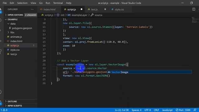Click Ln 22, Col 38 status
The image size is (199, 112).
pos(122,110)
